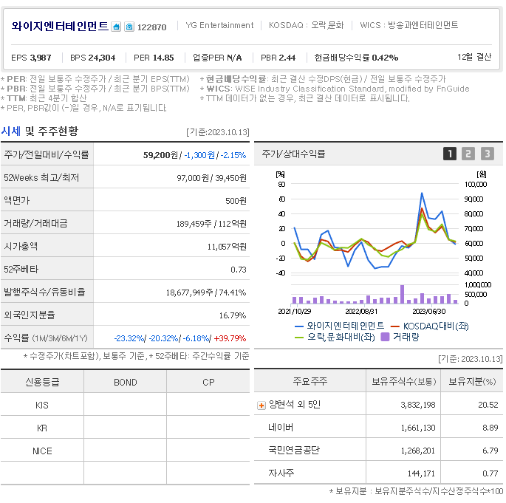This screenshot has height=503, width=506.
Task: Click the 주가/상대수익률 chart title
Action: point(293,154)
